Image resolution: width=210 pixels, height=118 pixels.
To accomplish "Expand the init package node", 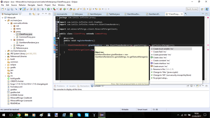I will (11, 26).
